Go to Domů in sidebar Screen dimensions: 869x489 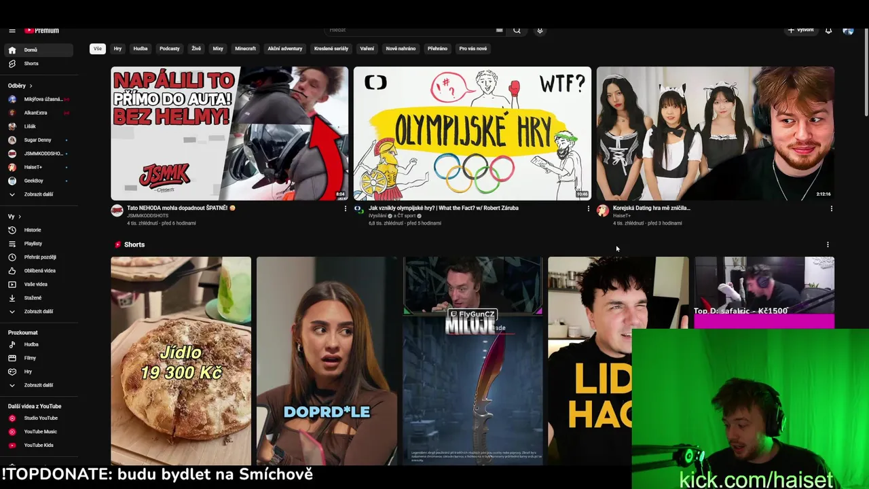click(x=38, y=50)
